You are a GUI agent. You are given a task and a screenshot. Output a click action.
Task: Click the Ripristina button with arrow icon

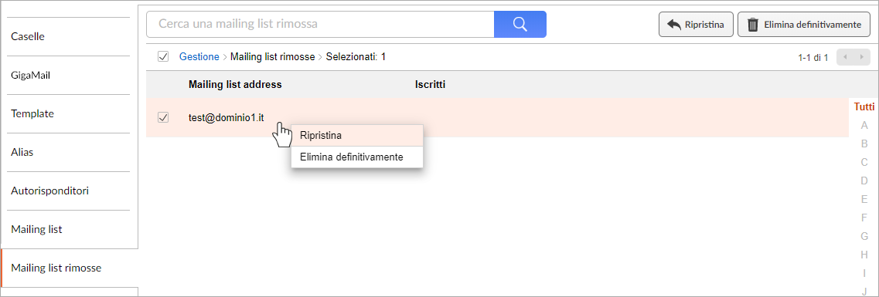pos(696,25)
